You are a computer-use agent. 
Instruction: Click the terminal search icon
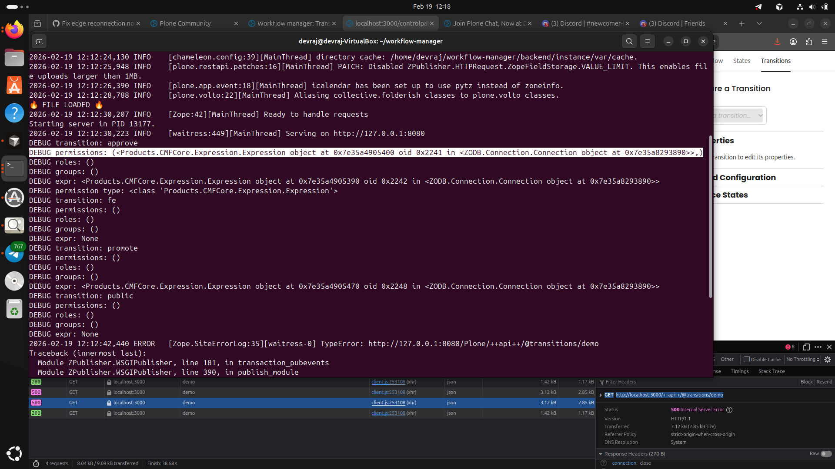(629, 41)
